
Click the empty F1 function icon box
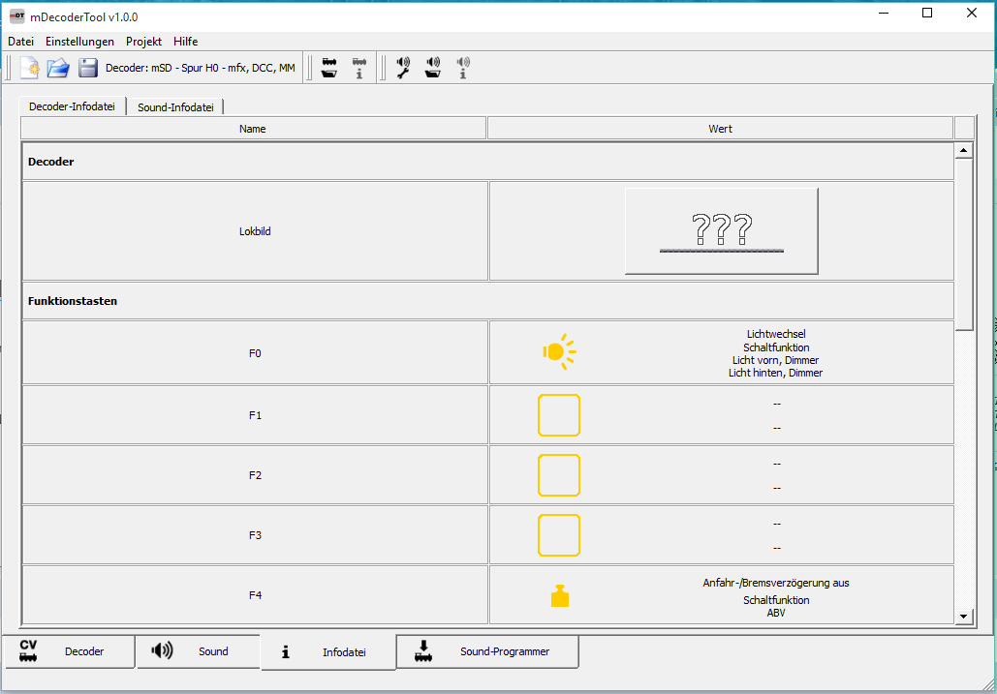point(559,415)
